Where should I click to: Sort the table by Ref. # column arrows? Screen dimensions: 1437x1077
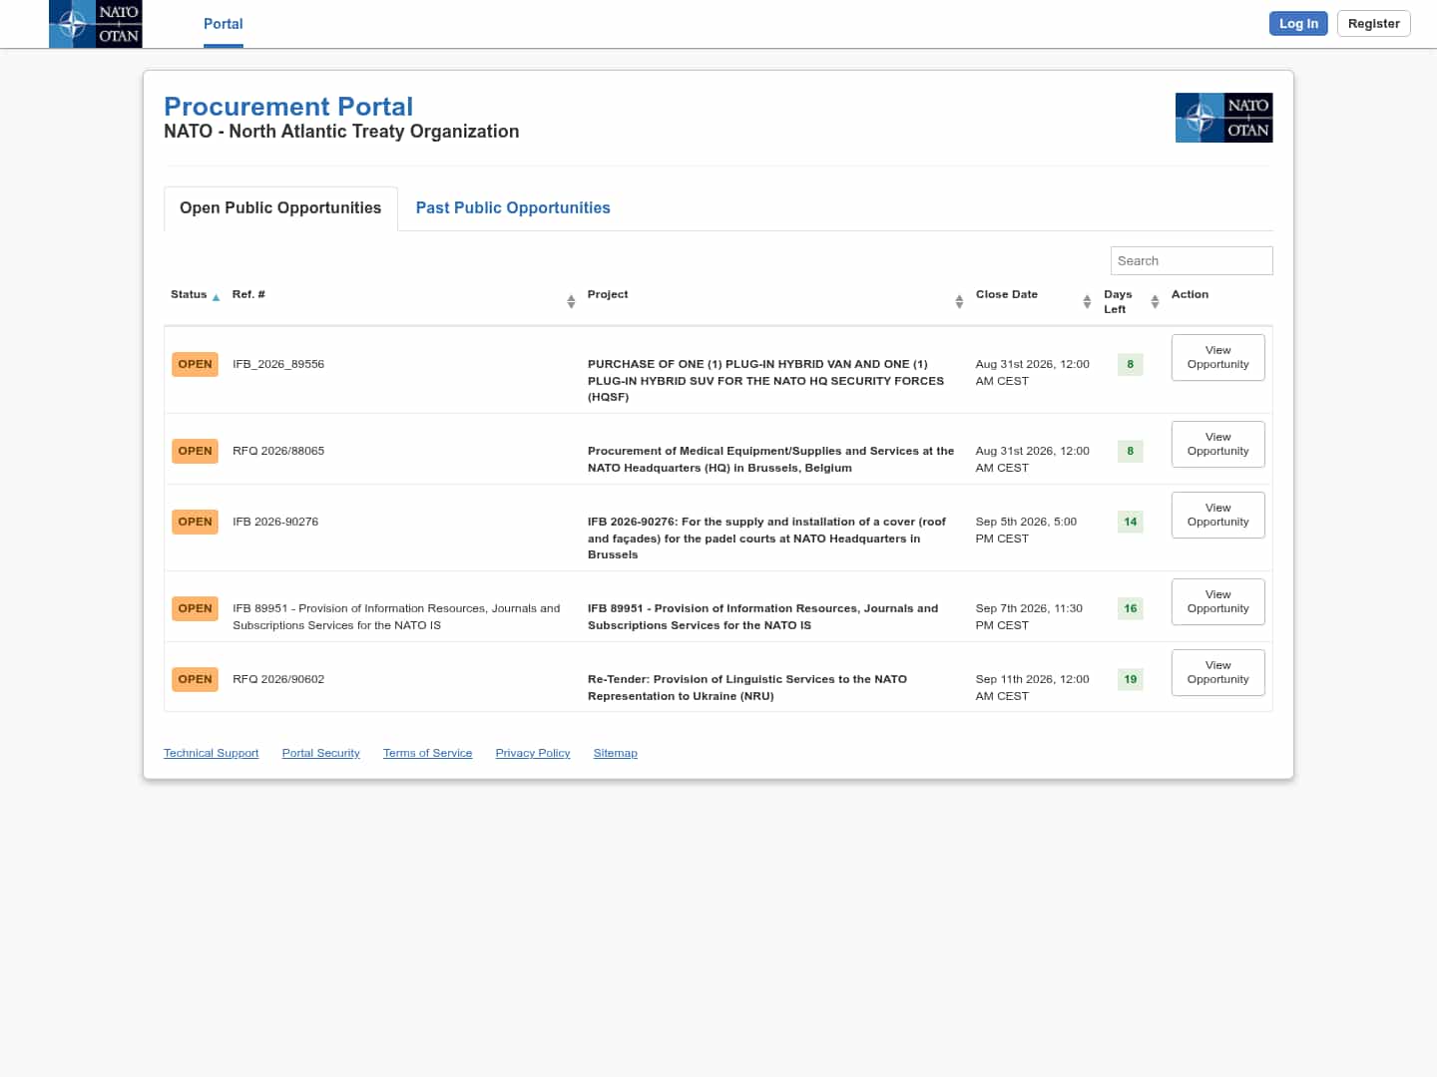pos(571,301)
